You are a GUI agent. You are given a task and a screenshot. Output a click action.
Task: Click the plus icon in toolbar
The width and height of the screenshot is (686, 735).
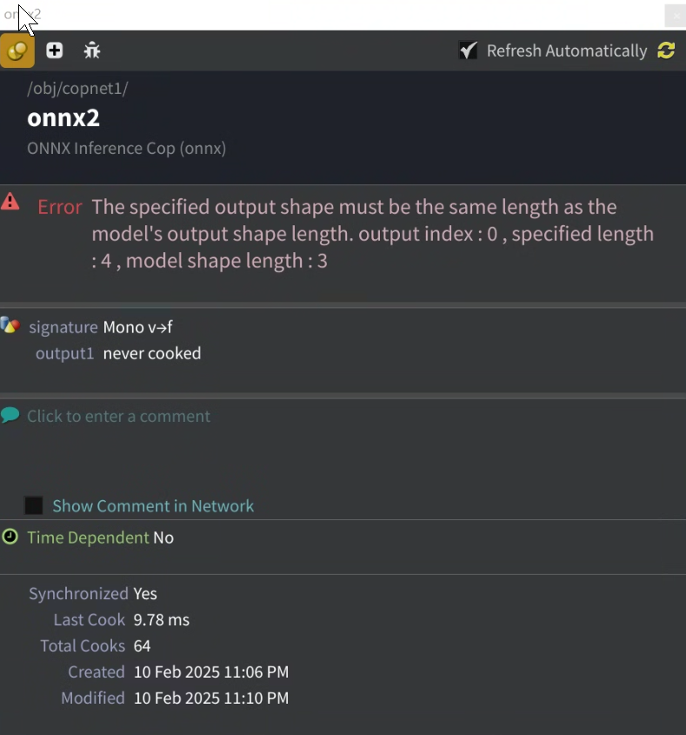(55, 50)
